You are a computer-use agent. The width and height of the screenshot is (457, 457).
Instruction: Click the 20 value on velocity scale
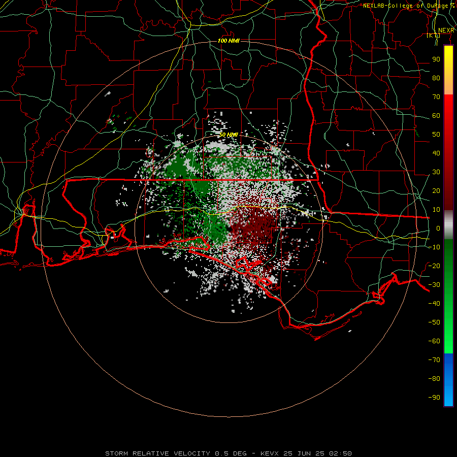tap(436, 190)
